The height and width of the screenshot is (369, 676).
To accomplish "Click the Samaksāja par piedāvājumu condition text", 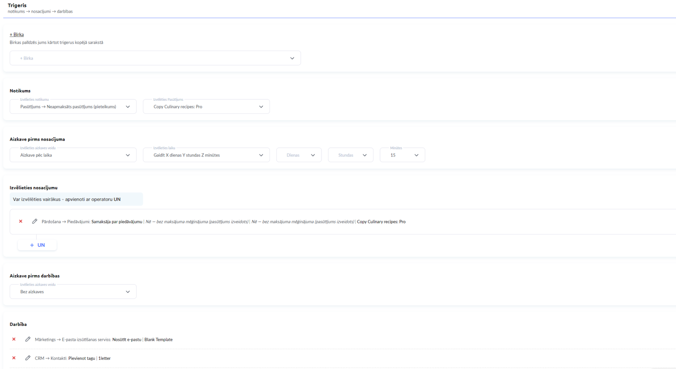I will pyautogui.click(x=117, y=222).
